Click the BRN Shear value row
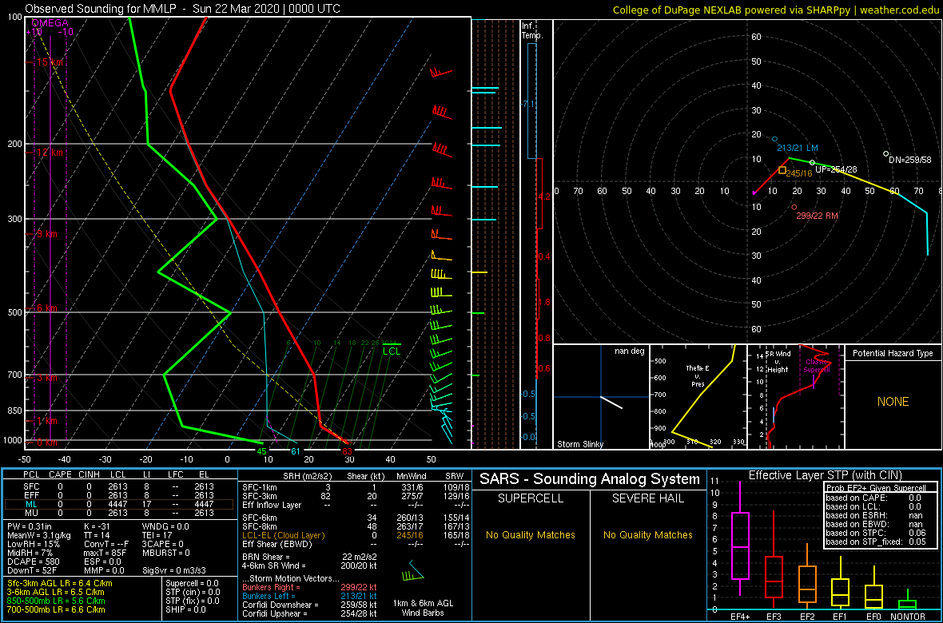 (309, 557)
